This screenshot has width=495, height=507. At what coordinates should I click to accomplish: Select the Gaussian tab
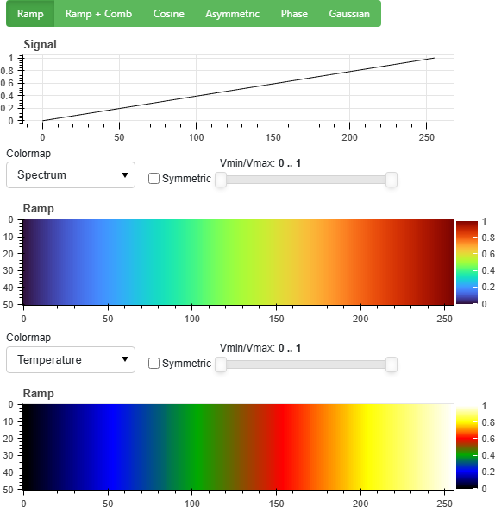click(349, 14)
